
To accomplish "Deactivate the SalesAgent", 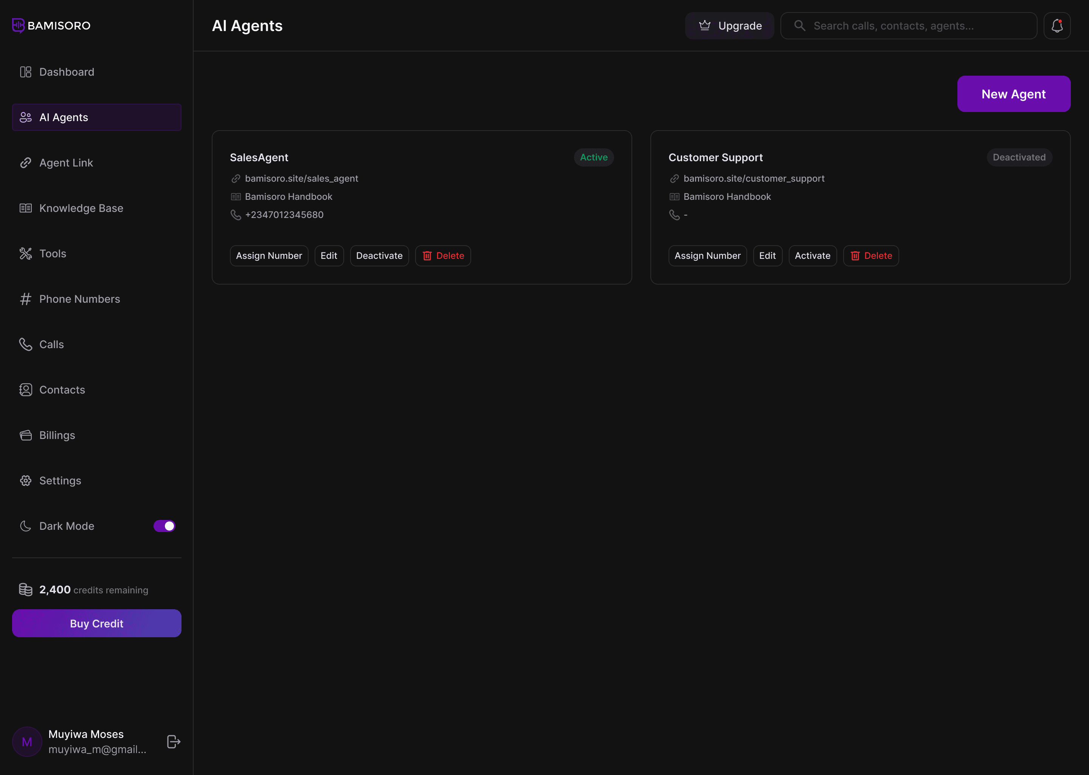I will (x=379, y=256).
